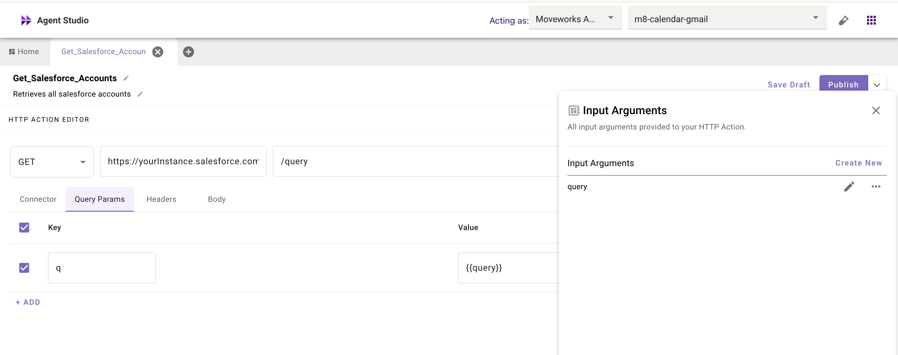Screen dimensions: 898x355
Task: Switch to the Connector tab
Action: point(38,199)
